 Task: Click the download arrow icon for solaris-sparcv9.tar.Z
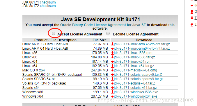[x=112, y=75]
